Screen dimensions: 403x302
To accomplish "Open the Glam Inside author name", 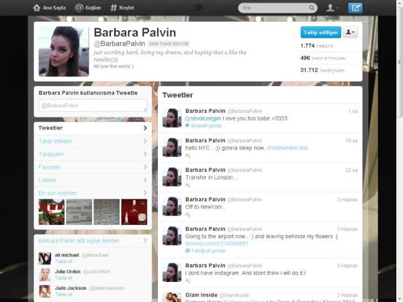I will [201, 295].
